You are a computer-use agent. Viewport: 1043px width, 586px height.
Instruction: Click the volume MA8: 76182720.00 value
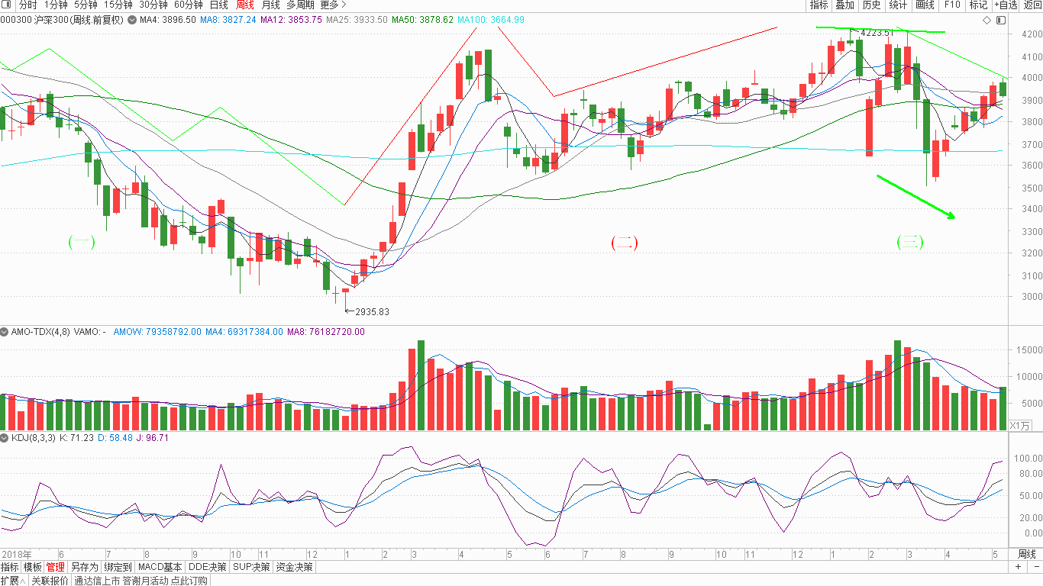(x=326, y=332)
